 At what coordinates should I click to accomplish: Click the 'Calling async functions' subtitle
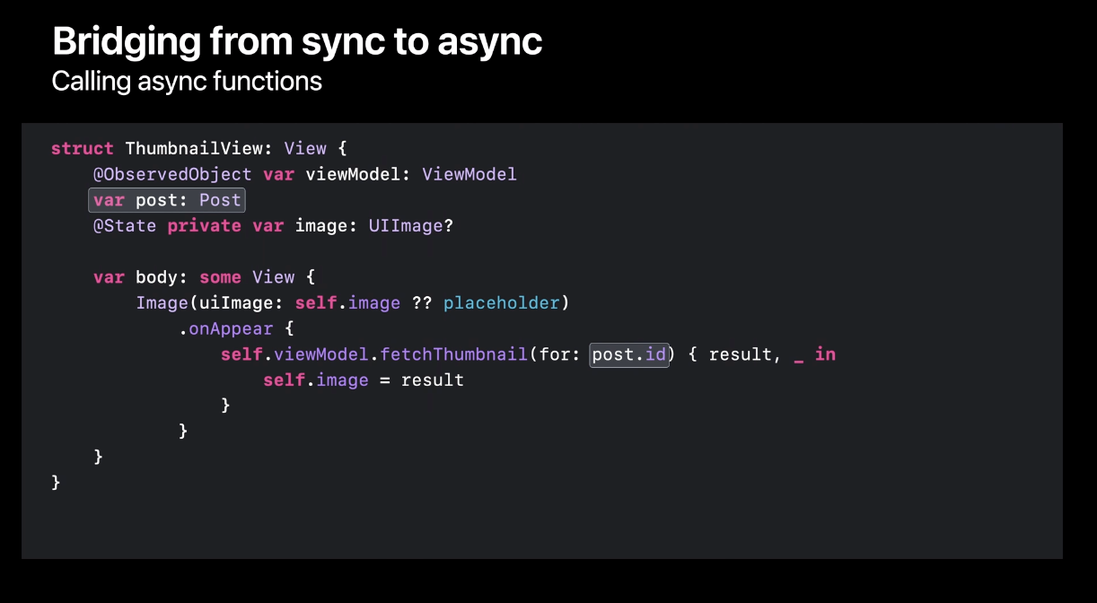[187, 82]
